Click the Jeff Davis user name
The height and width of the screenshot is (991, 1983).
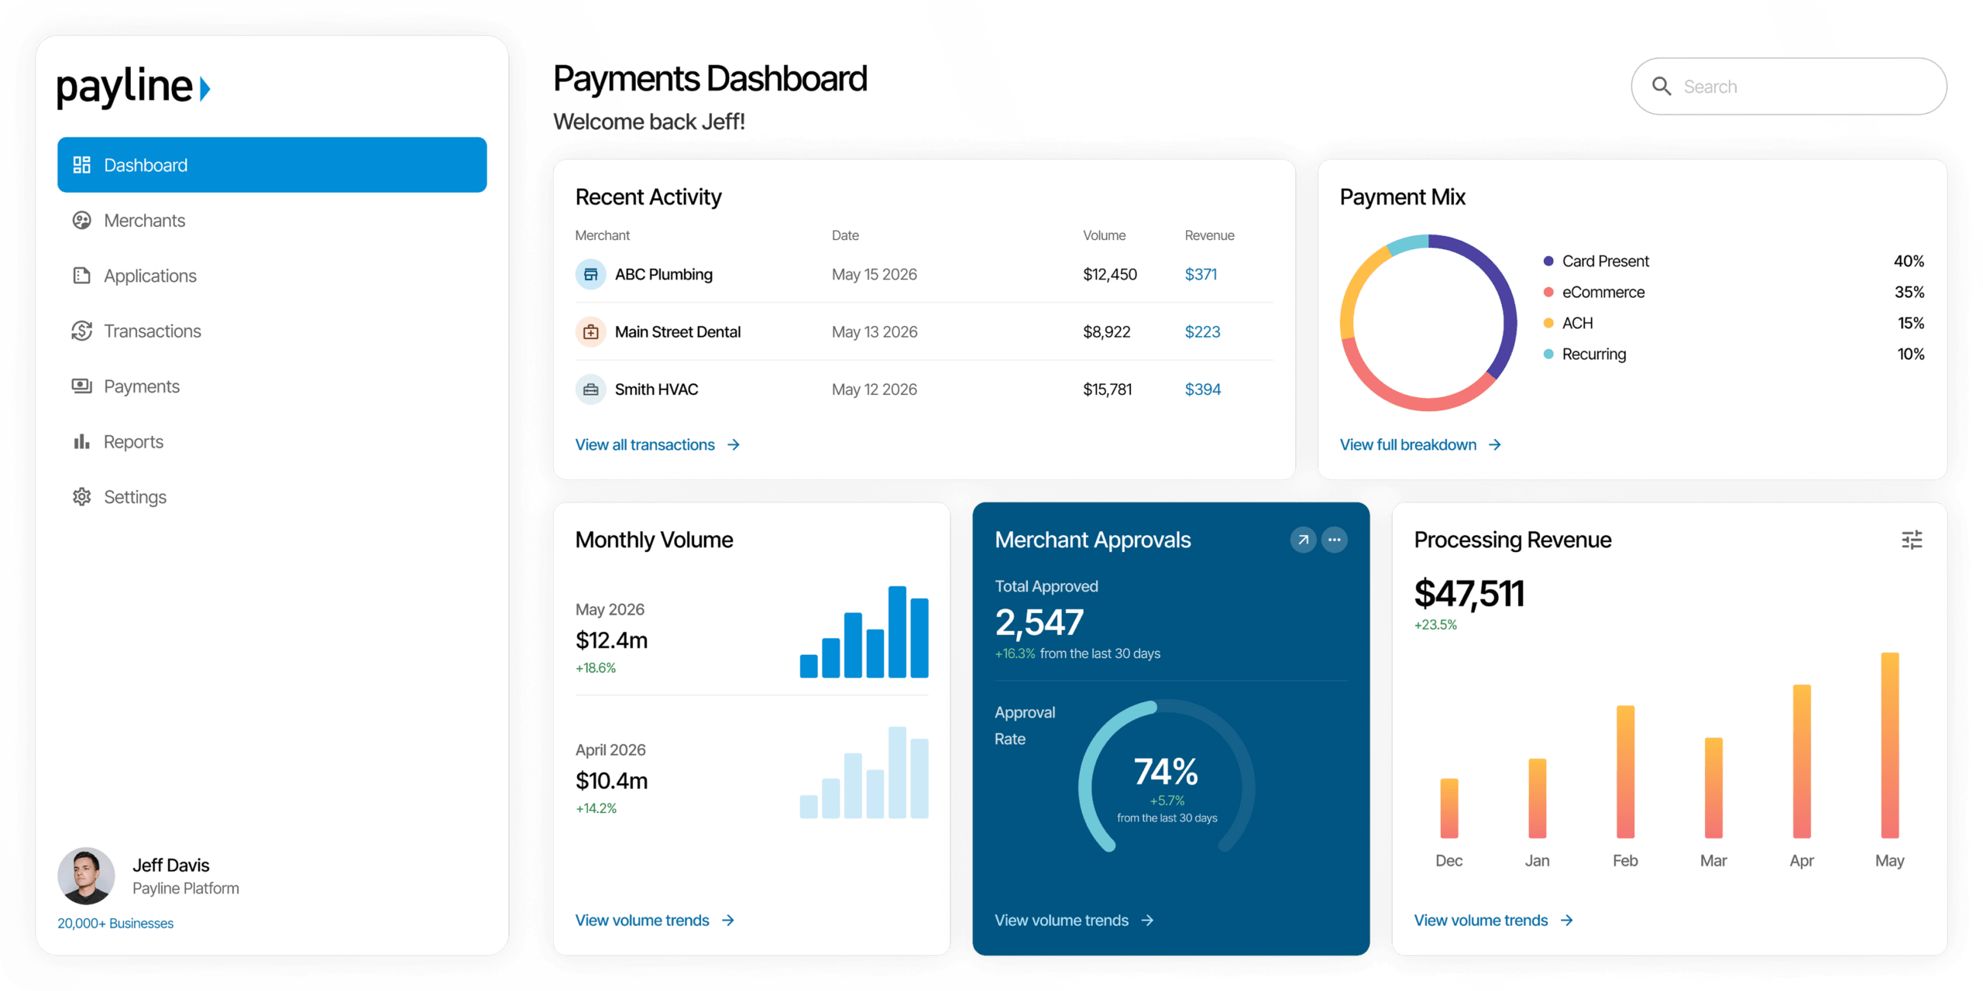point(170,865)
